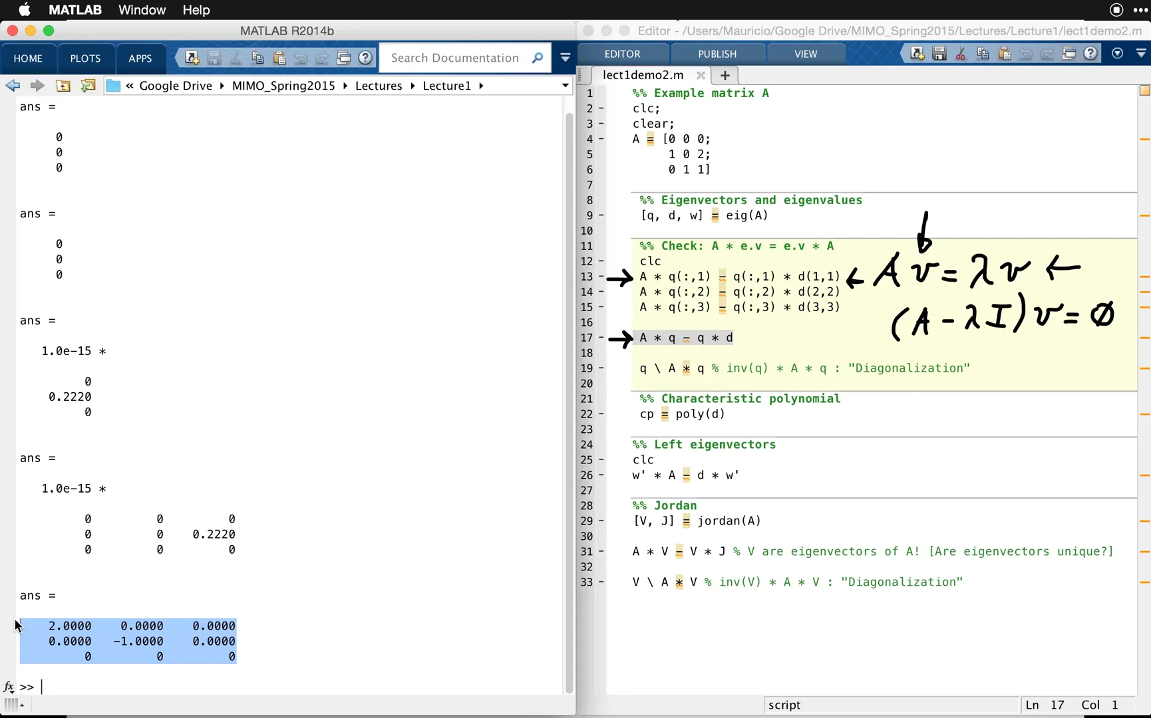Click Paste icon in Command Window toolbar
The width and height of the screenshot is (1151, 718).
pyautogui.click(x=279, y=58)
